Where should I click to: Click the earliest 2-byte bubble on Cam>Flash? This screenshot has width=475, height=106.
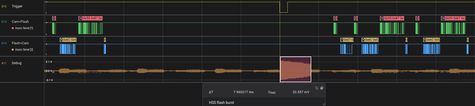pos(54,18)
